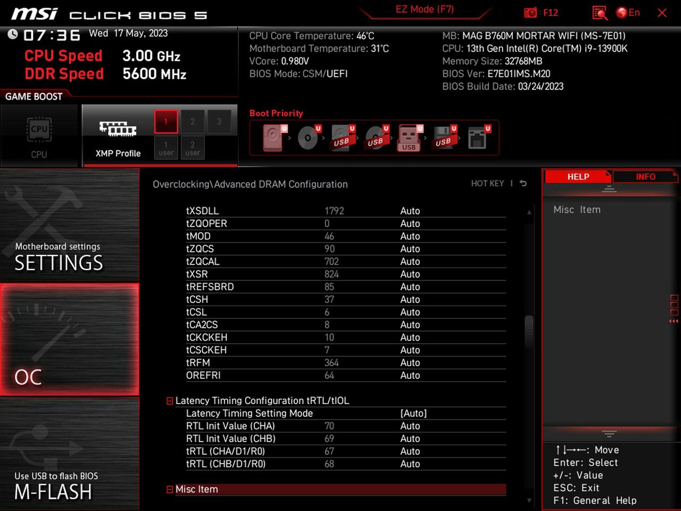The image size is (681, 511).
Task: Close the BIOS with the X icon
Action: (662, 13)
